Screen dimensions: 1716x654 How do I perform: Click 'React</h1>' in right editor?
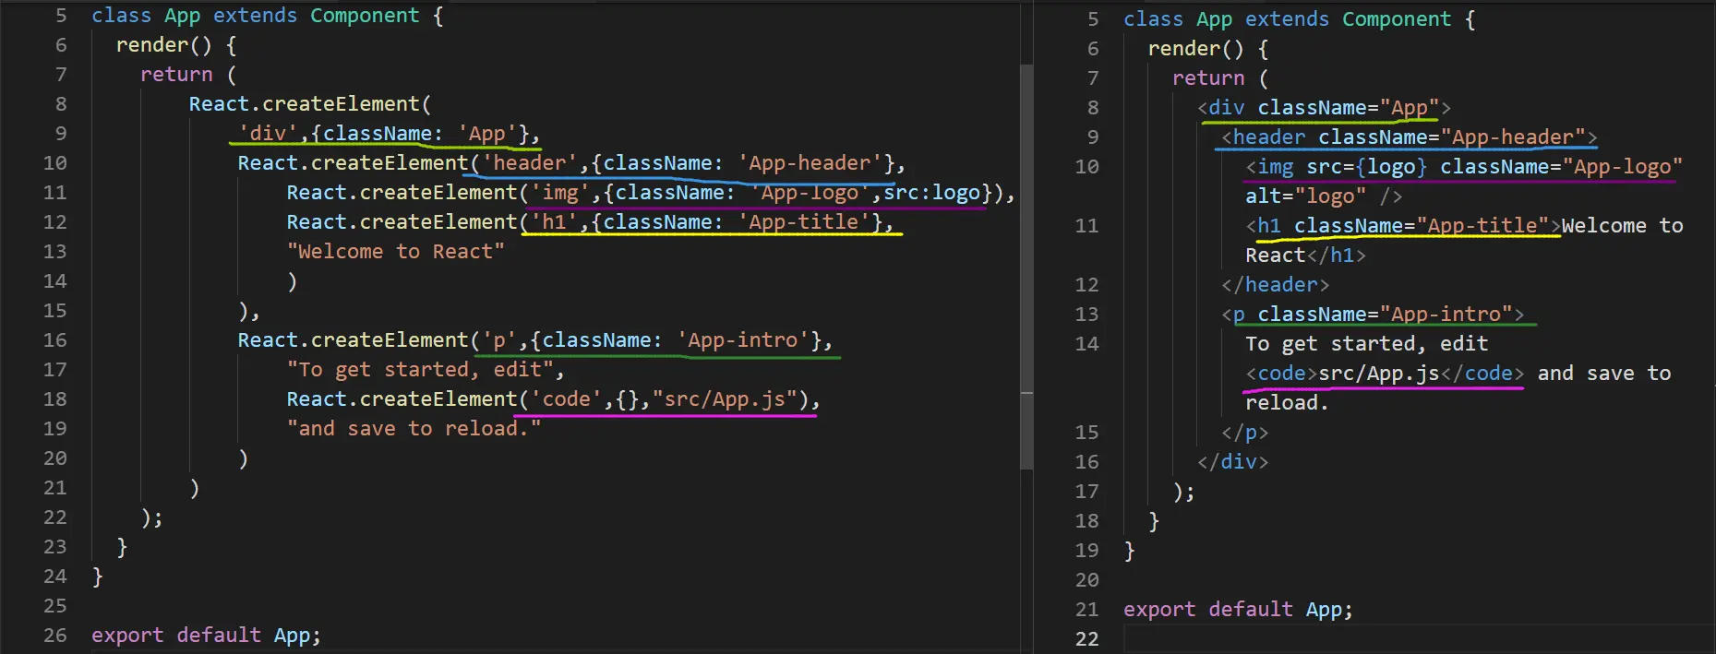pyautogui.click(x=1305, y=256)
